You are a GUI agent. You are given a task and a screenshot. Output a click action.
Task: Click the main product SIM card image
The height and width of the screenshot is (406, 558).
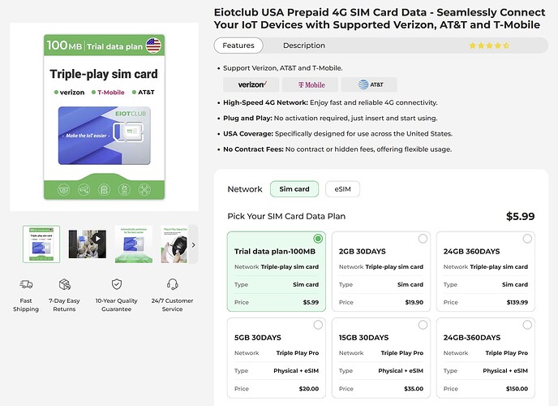[x=103, y=117]
